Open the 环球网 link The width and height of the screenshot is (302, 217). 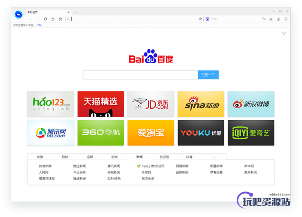146,172
